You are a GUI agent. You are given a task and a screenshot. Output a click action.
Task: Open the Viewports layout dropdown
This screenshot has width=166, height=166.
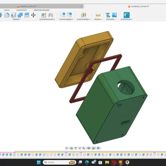click(x=99, y=148)
